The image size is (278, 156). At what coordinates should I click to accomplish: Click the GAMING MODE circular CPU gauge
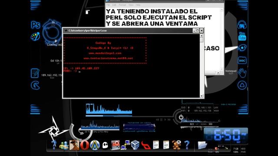[x=52, y=32]
